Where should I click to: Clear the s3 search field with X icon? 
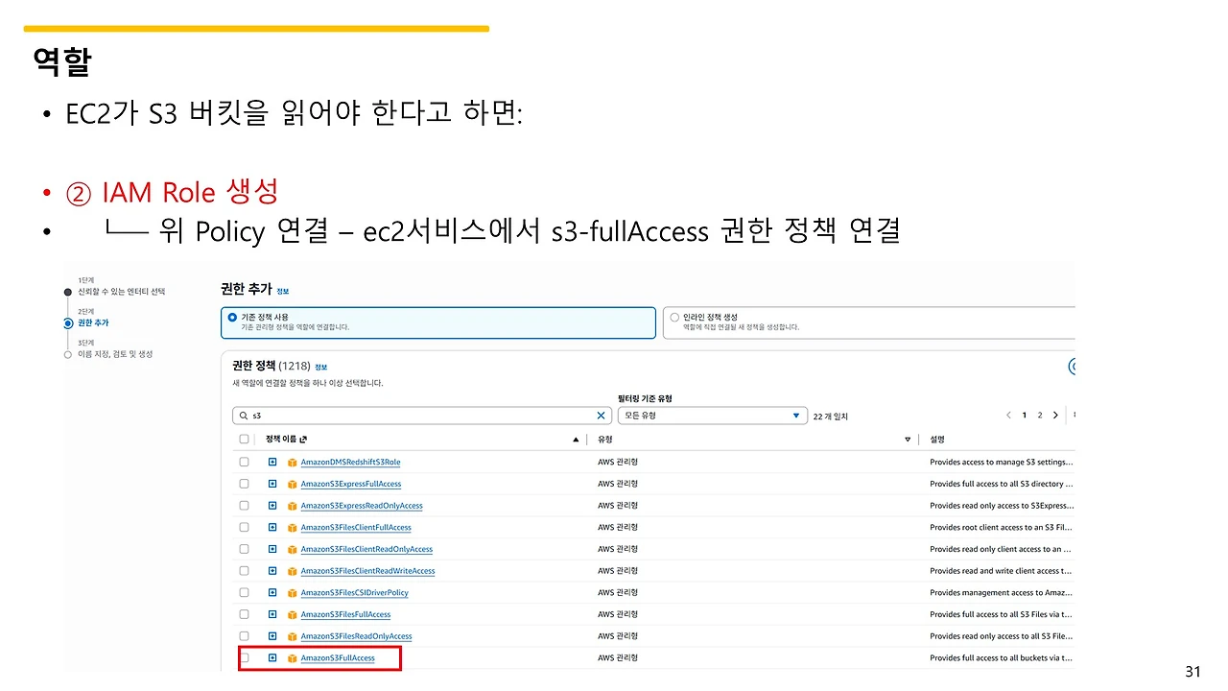[x=601, y=416]
